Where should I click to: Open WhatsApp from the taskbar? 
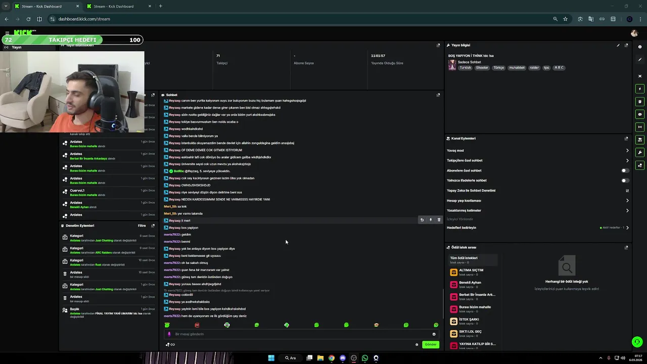(x=364, y=358)
